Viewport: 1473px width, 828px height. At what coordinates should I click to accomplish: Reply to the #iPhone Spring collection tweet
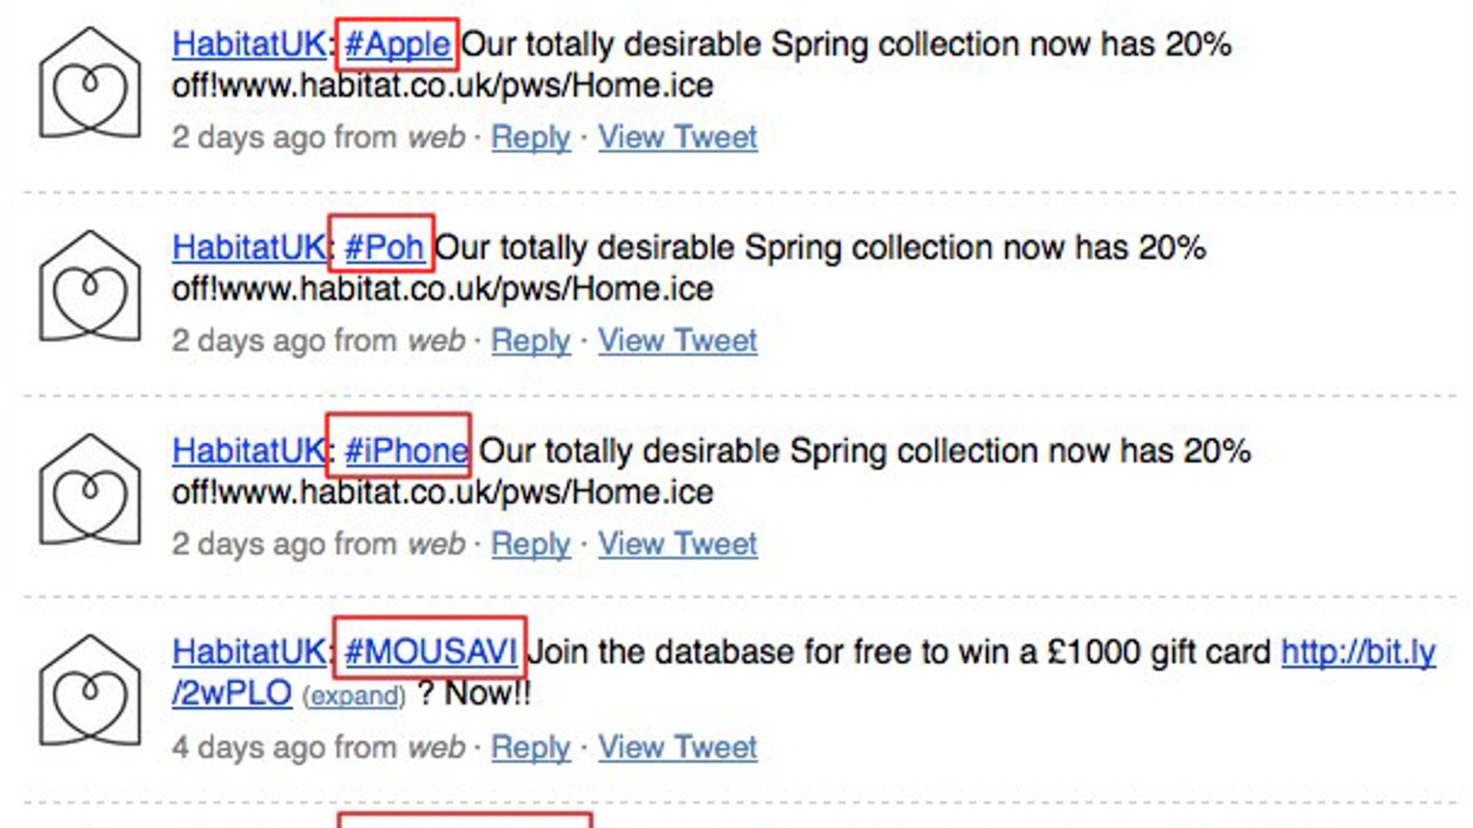[530, 544]
